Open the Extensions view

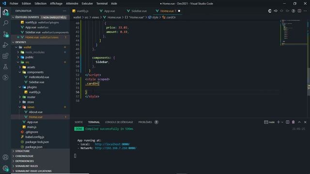pos(5,56)
